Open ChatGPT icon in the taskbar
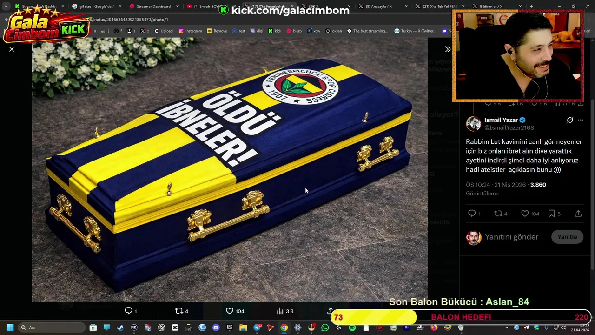 [161, 328]
